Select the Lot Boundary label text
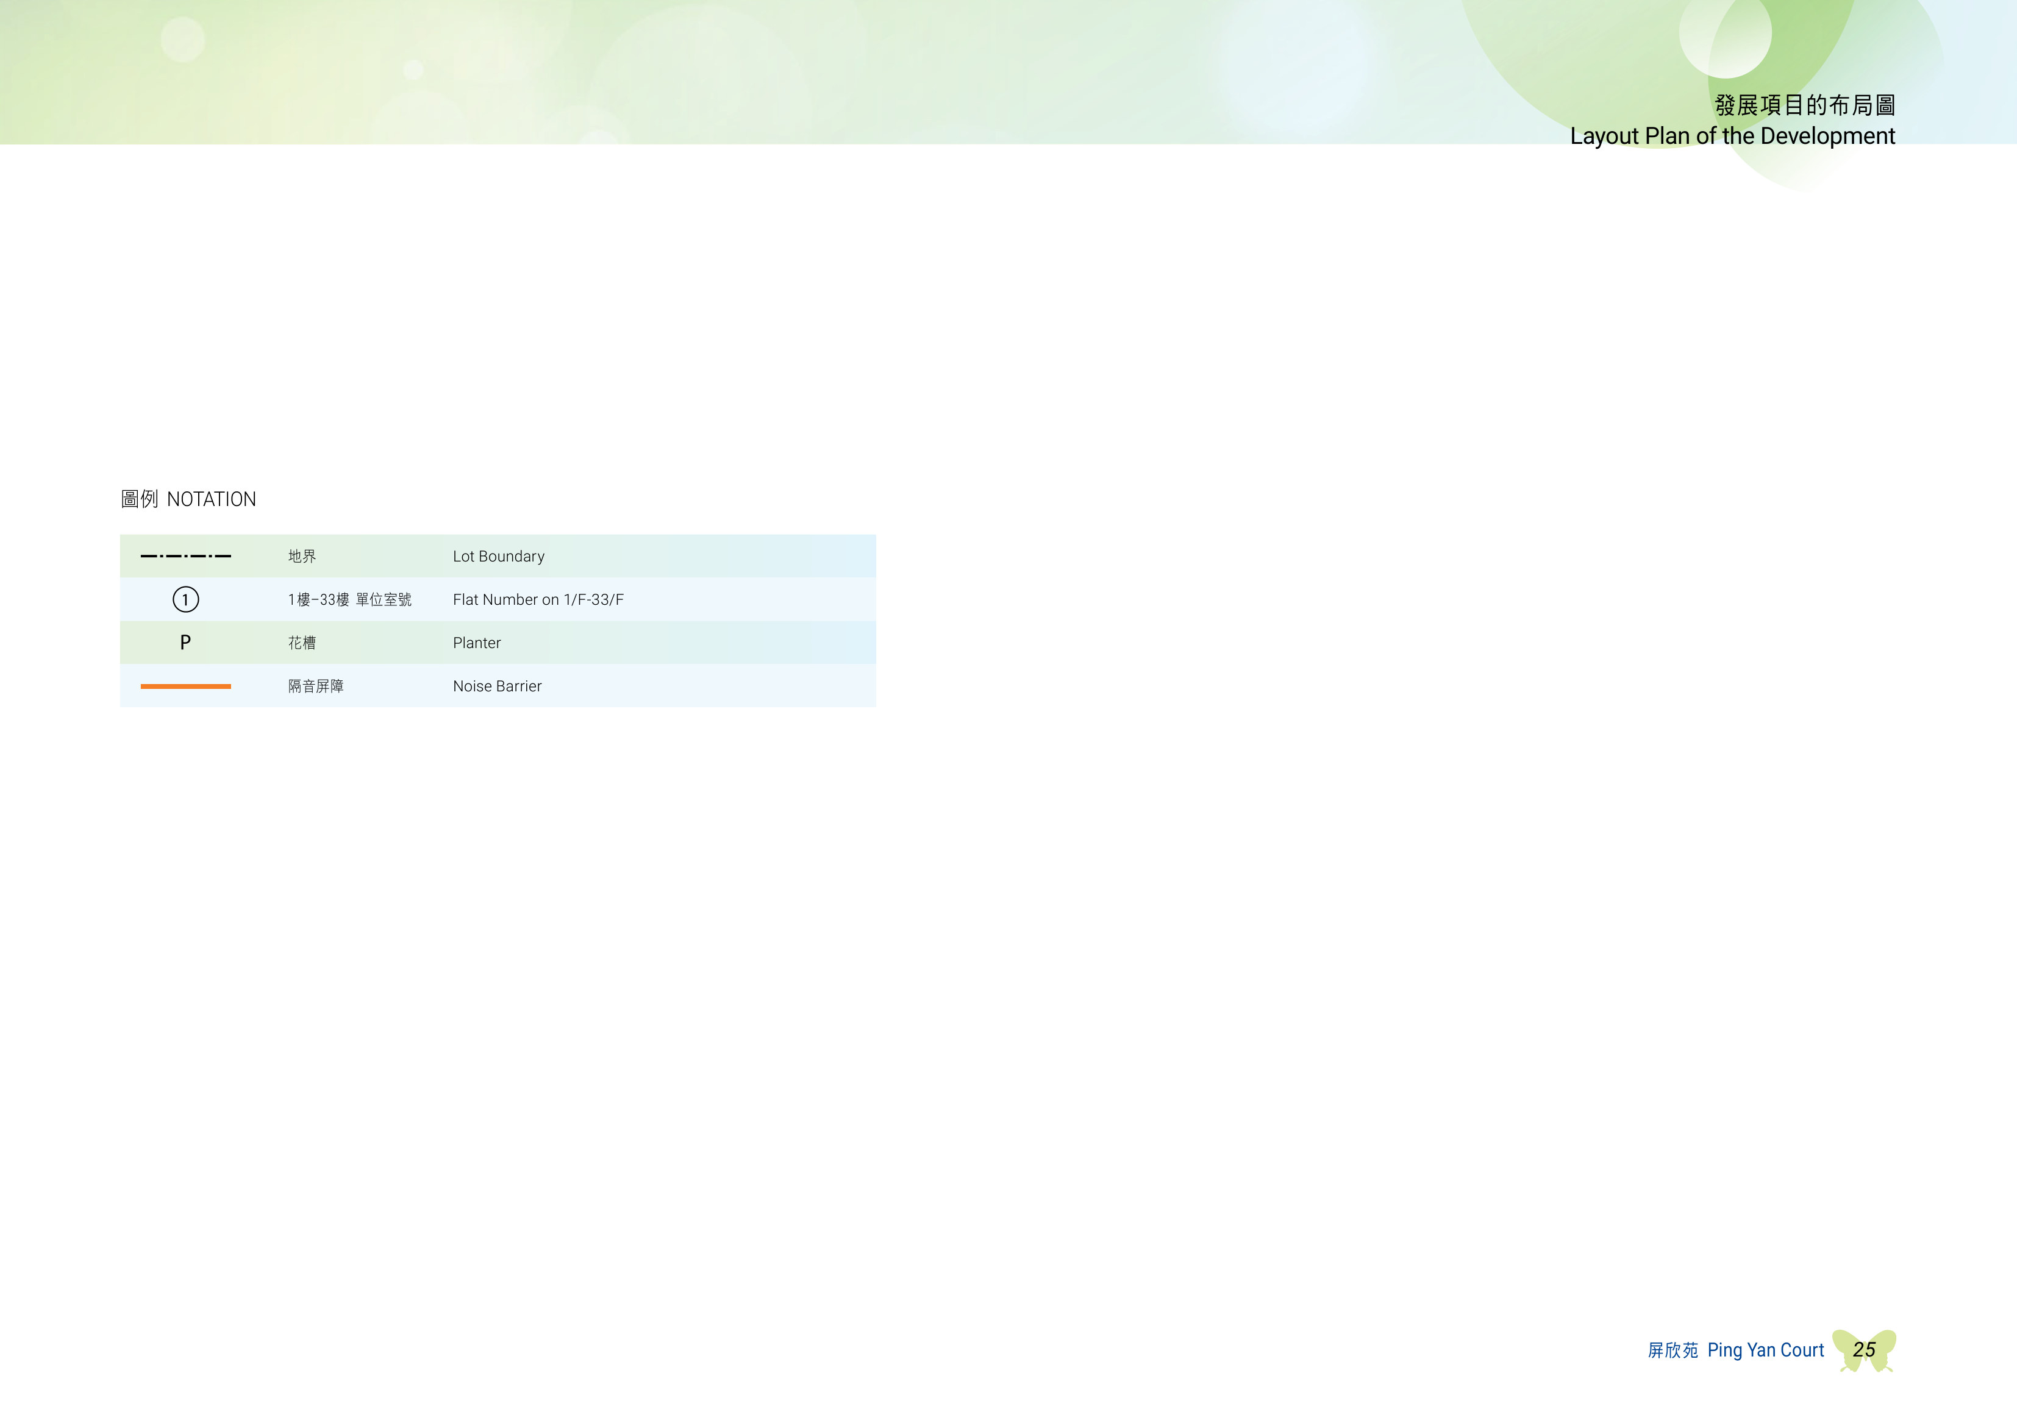 pos(498,556)
